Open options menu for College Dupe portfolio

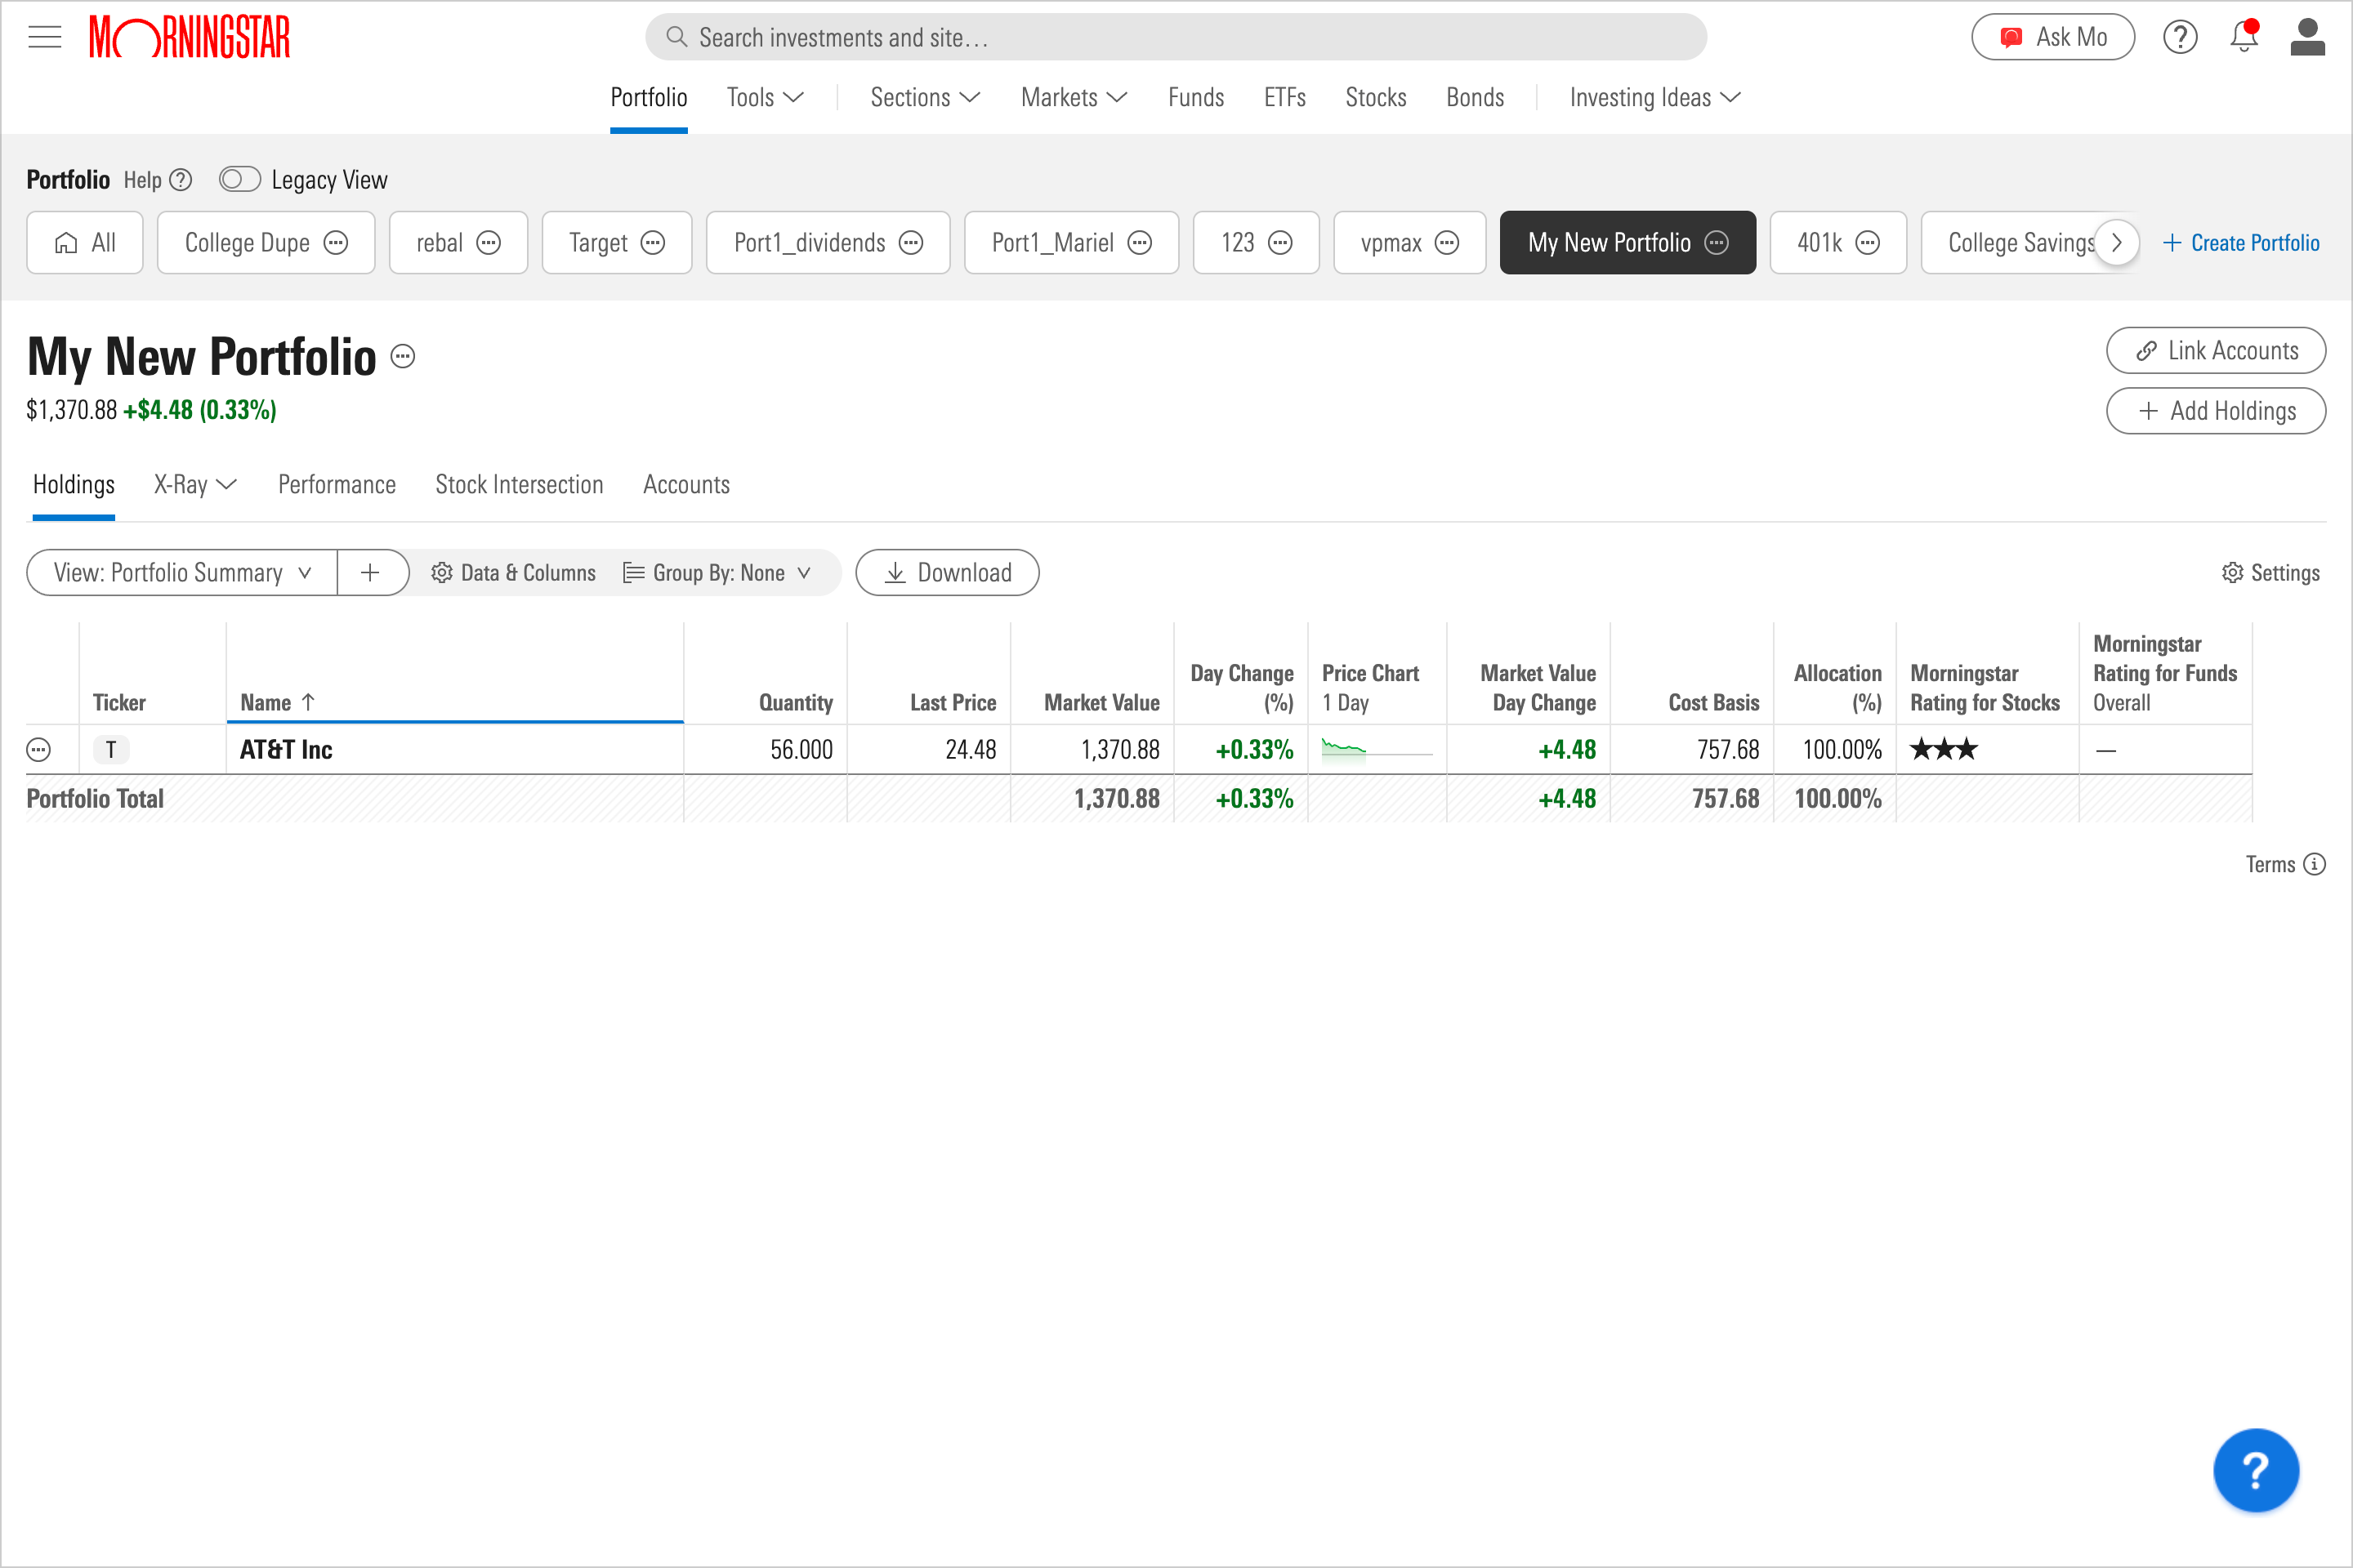(336, 243)
